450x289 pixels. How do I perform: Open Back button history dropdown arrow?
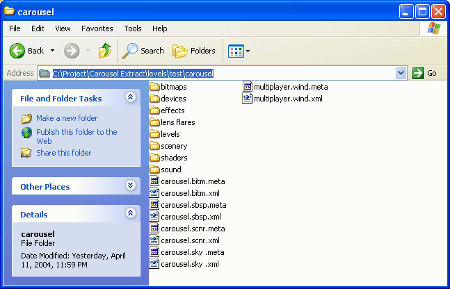click(x=52, y=51)
